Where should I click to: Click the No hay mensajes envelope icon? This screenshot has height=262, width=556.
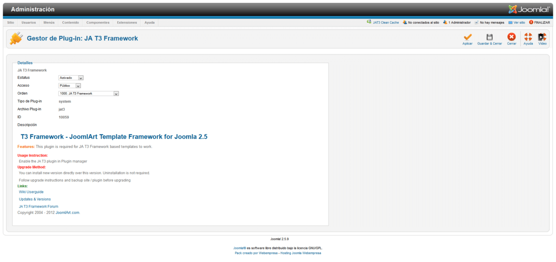click(477, 22)
